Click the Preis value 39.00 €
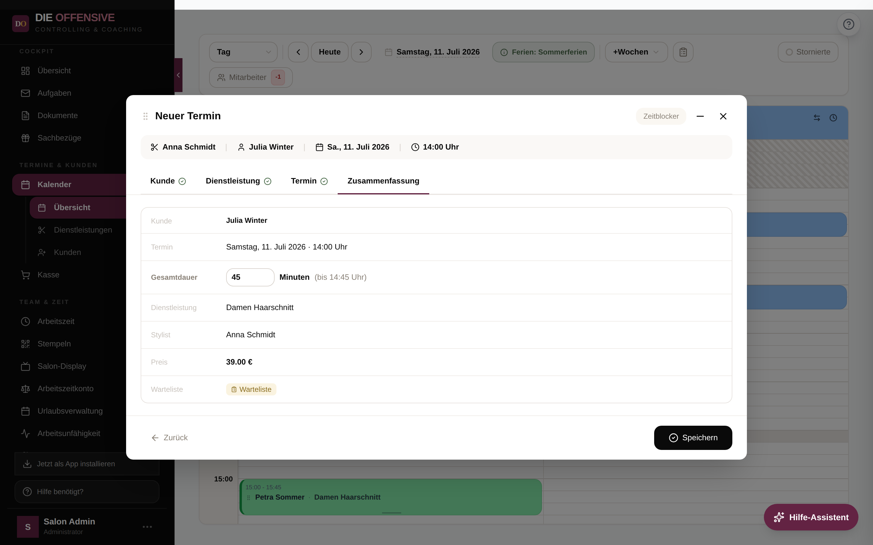The height and width of the screenshot is (545, 873). click(x=239, y=362)
